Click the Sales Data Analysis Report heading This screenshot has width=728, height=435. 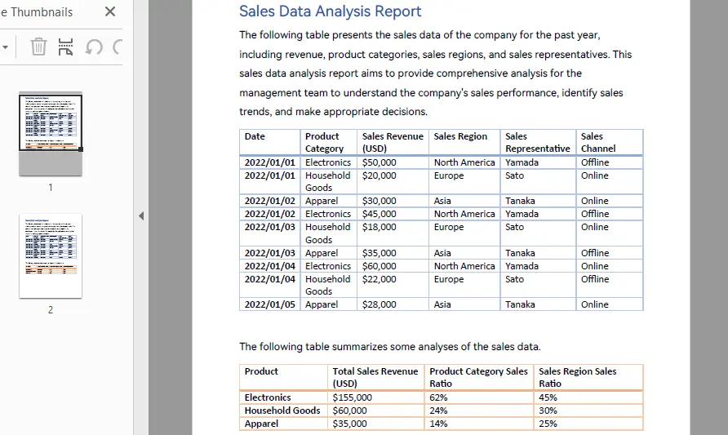click(x=330, y=11)
